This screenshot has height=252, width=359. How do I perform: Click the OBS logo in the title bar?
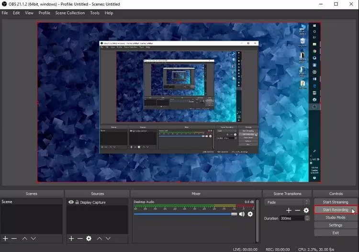[4, 4]
